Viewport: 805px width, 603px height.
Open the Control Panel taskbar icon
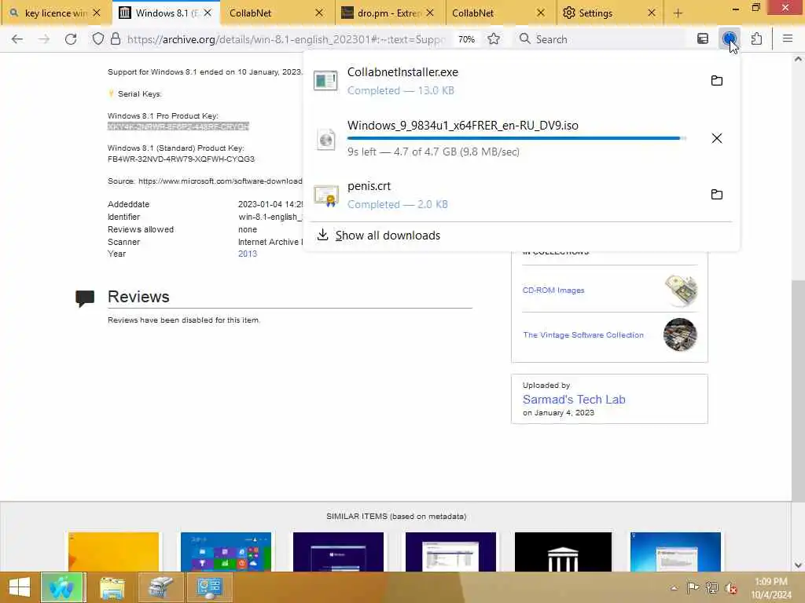(x=209, y=587)
